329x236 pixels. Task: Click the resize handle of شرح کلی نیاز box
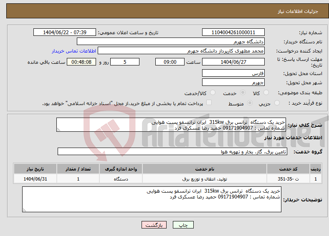[x=58, y=130]
